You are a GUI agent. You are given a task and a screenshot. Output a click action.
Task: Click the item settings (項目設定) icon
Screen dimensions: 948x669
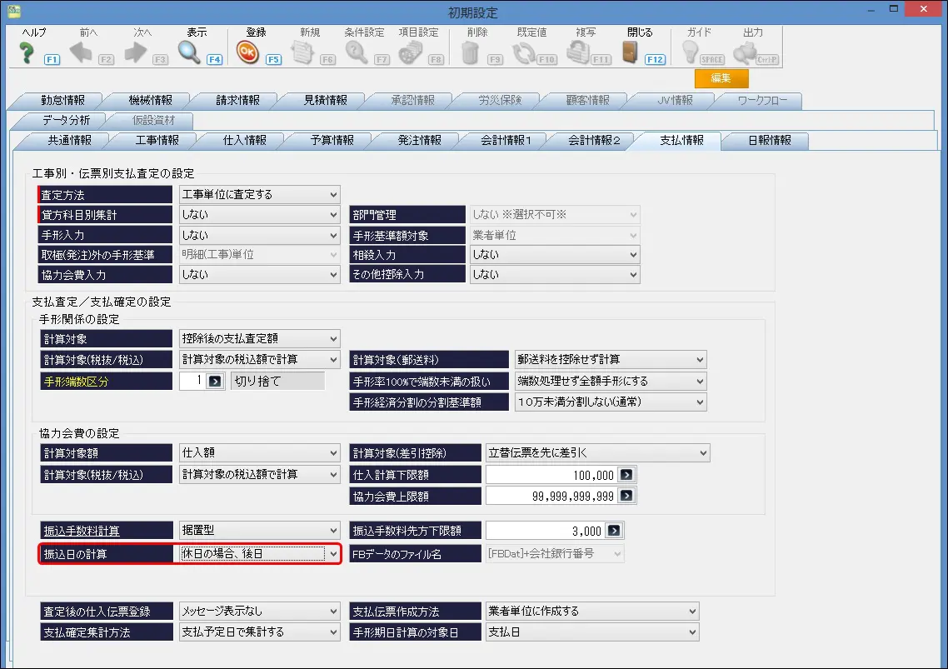pos(412,53)
